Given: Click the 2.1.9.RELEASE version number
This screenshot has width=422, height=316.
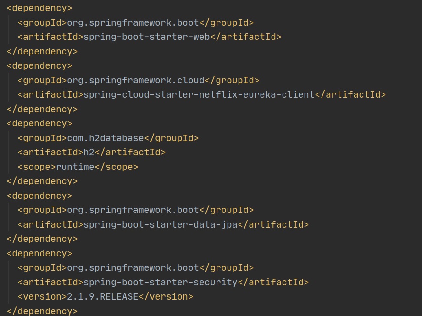Looking at the screenshot, I should (103, 297).
